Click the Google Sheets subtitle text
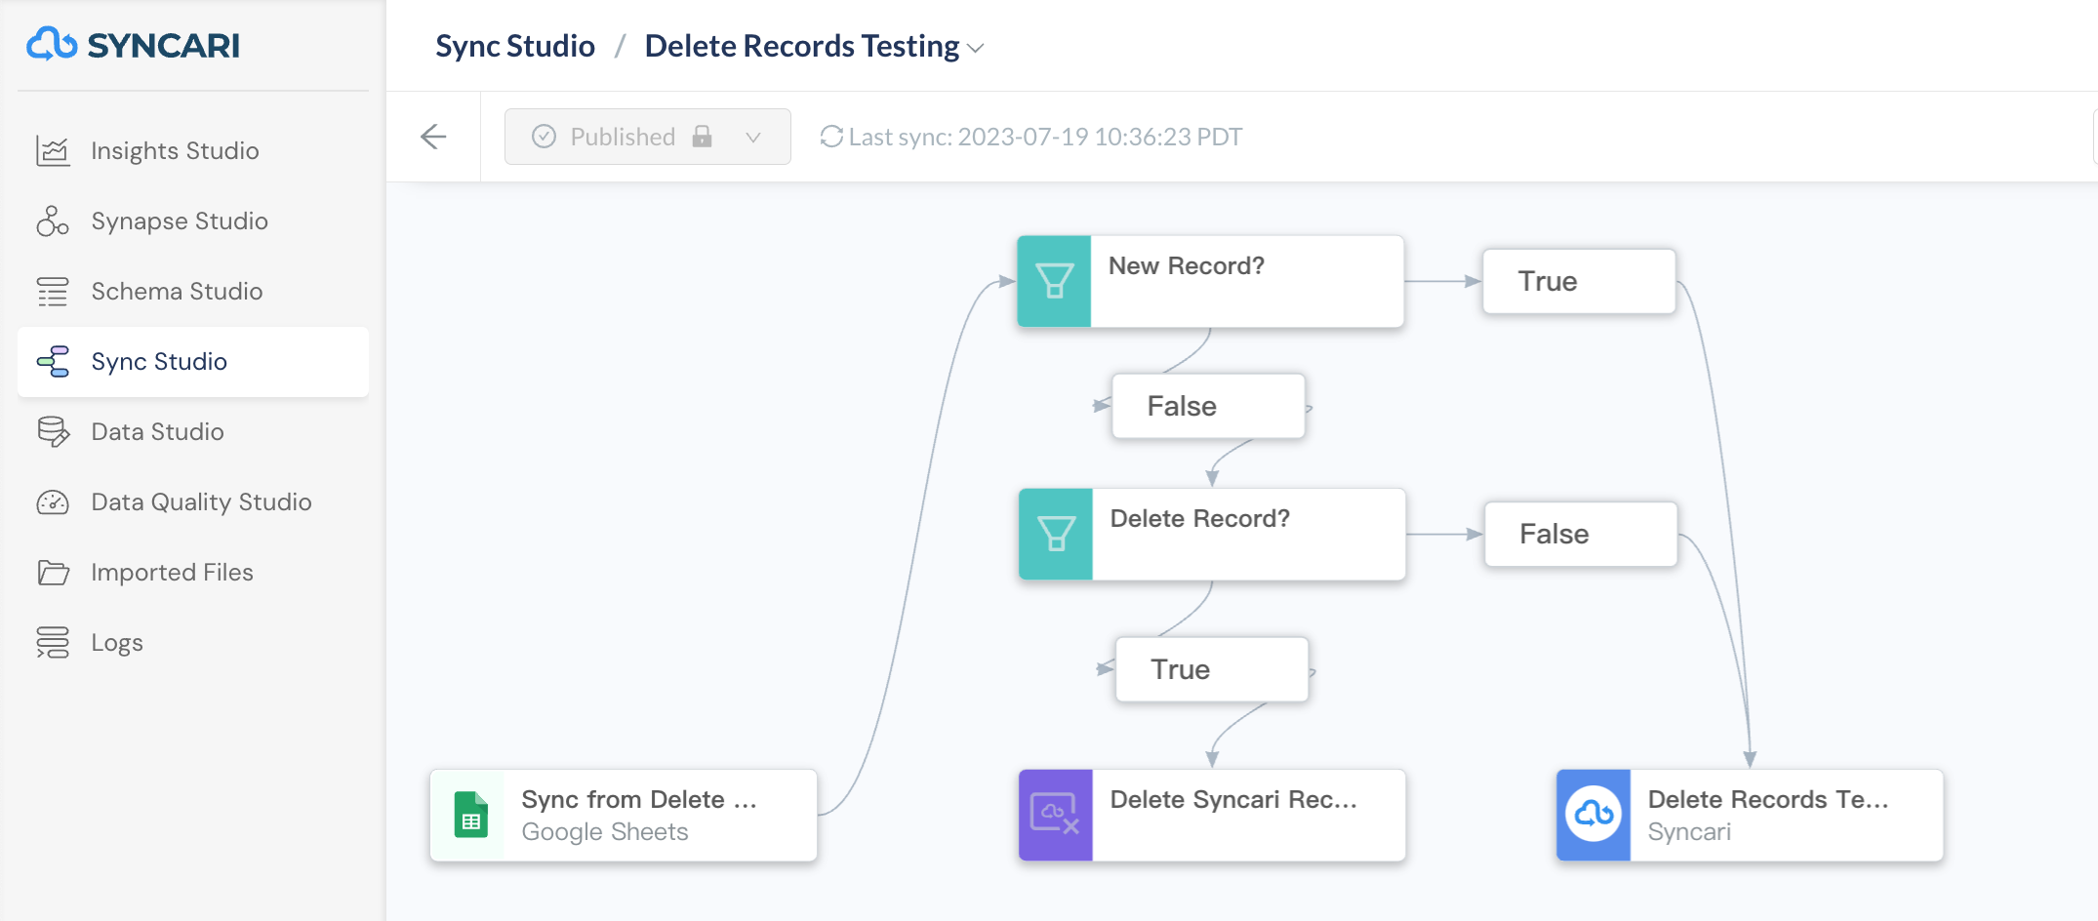Viewport: 2098px width, 921px height. point(605,832)
